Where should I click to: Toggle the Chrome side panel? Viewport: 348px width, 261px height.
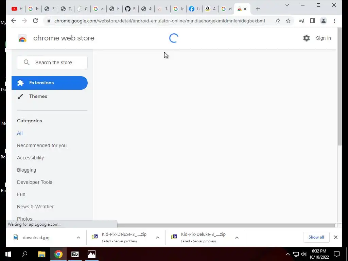point(313,21)
